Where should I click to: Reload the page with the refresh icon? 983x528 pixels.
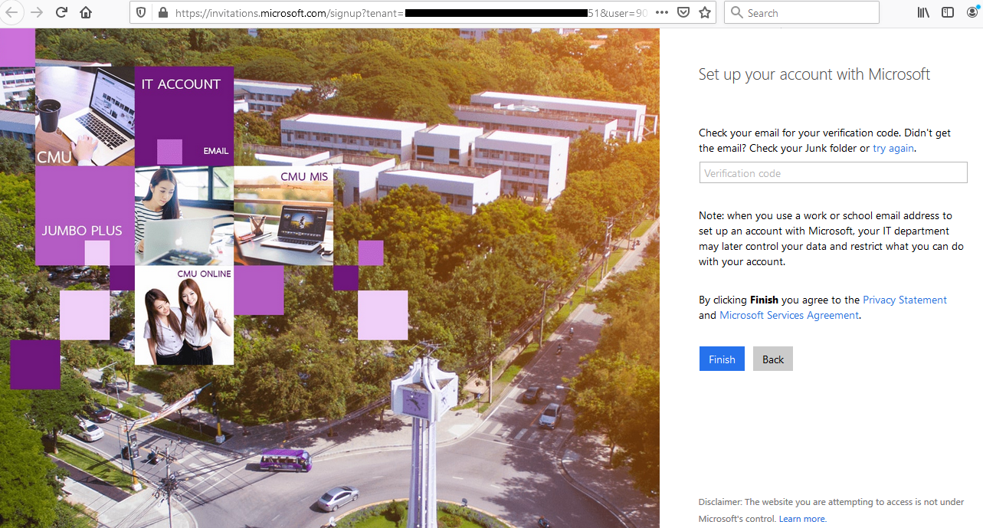[x=61, y=12]
